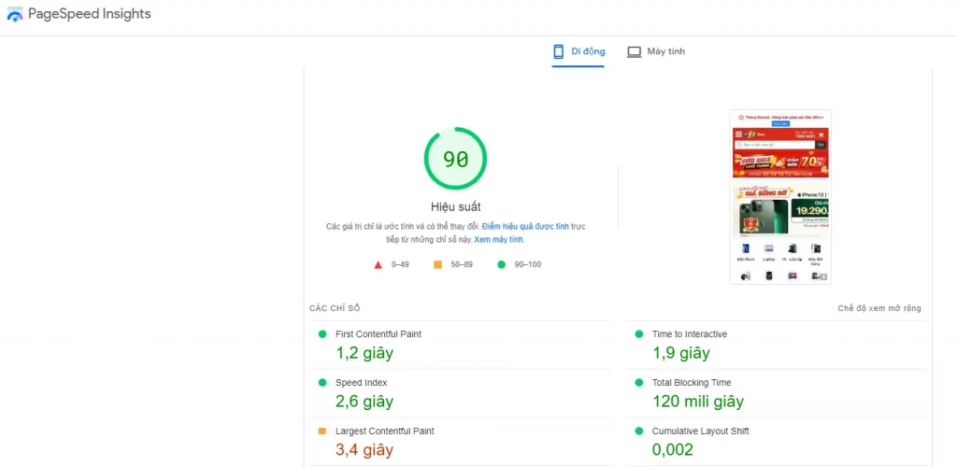The image size is (957, 467).
Task: Click the desktop computer icon
Action: [x=635, y=51]
